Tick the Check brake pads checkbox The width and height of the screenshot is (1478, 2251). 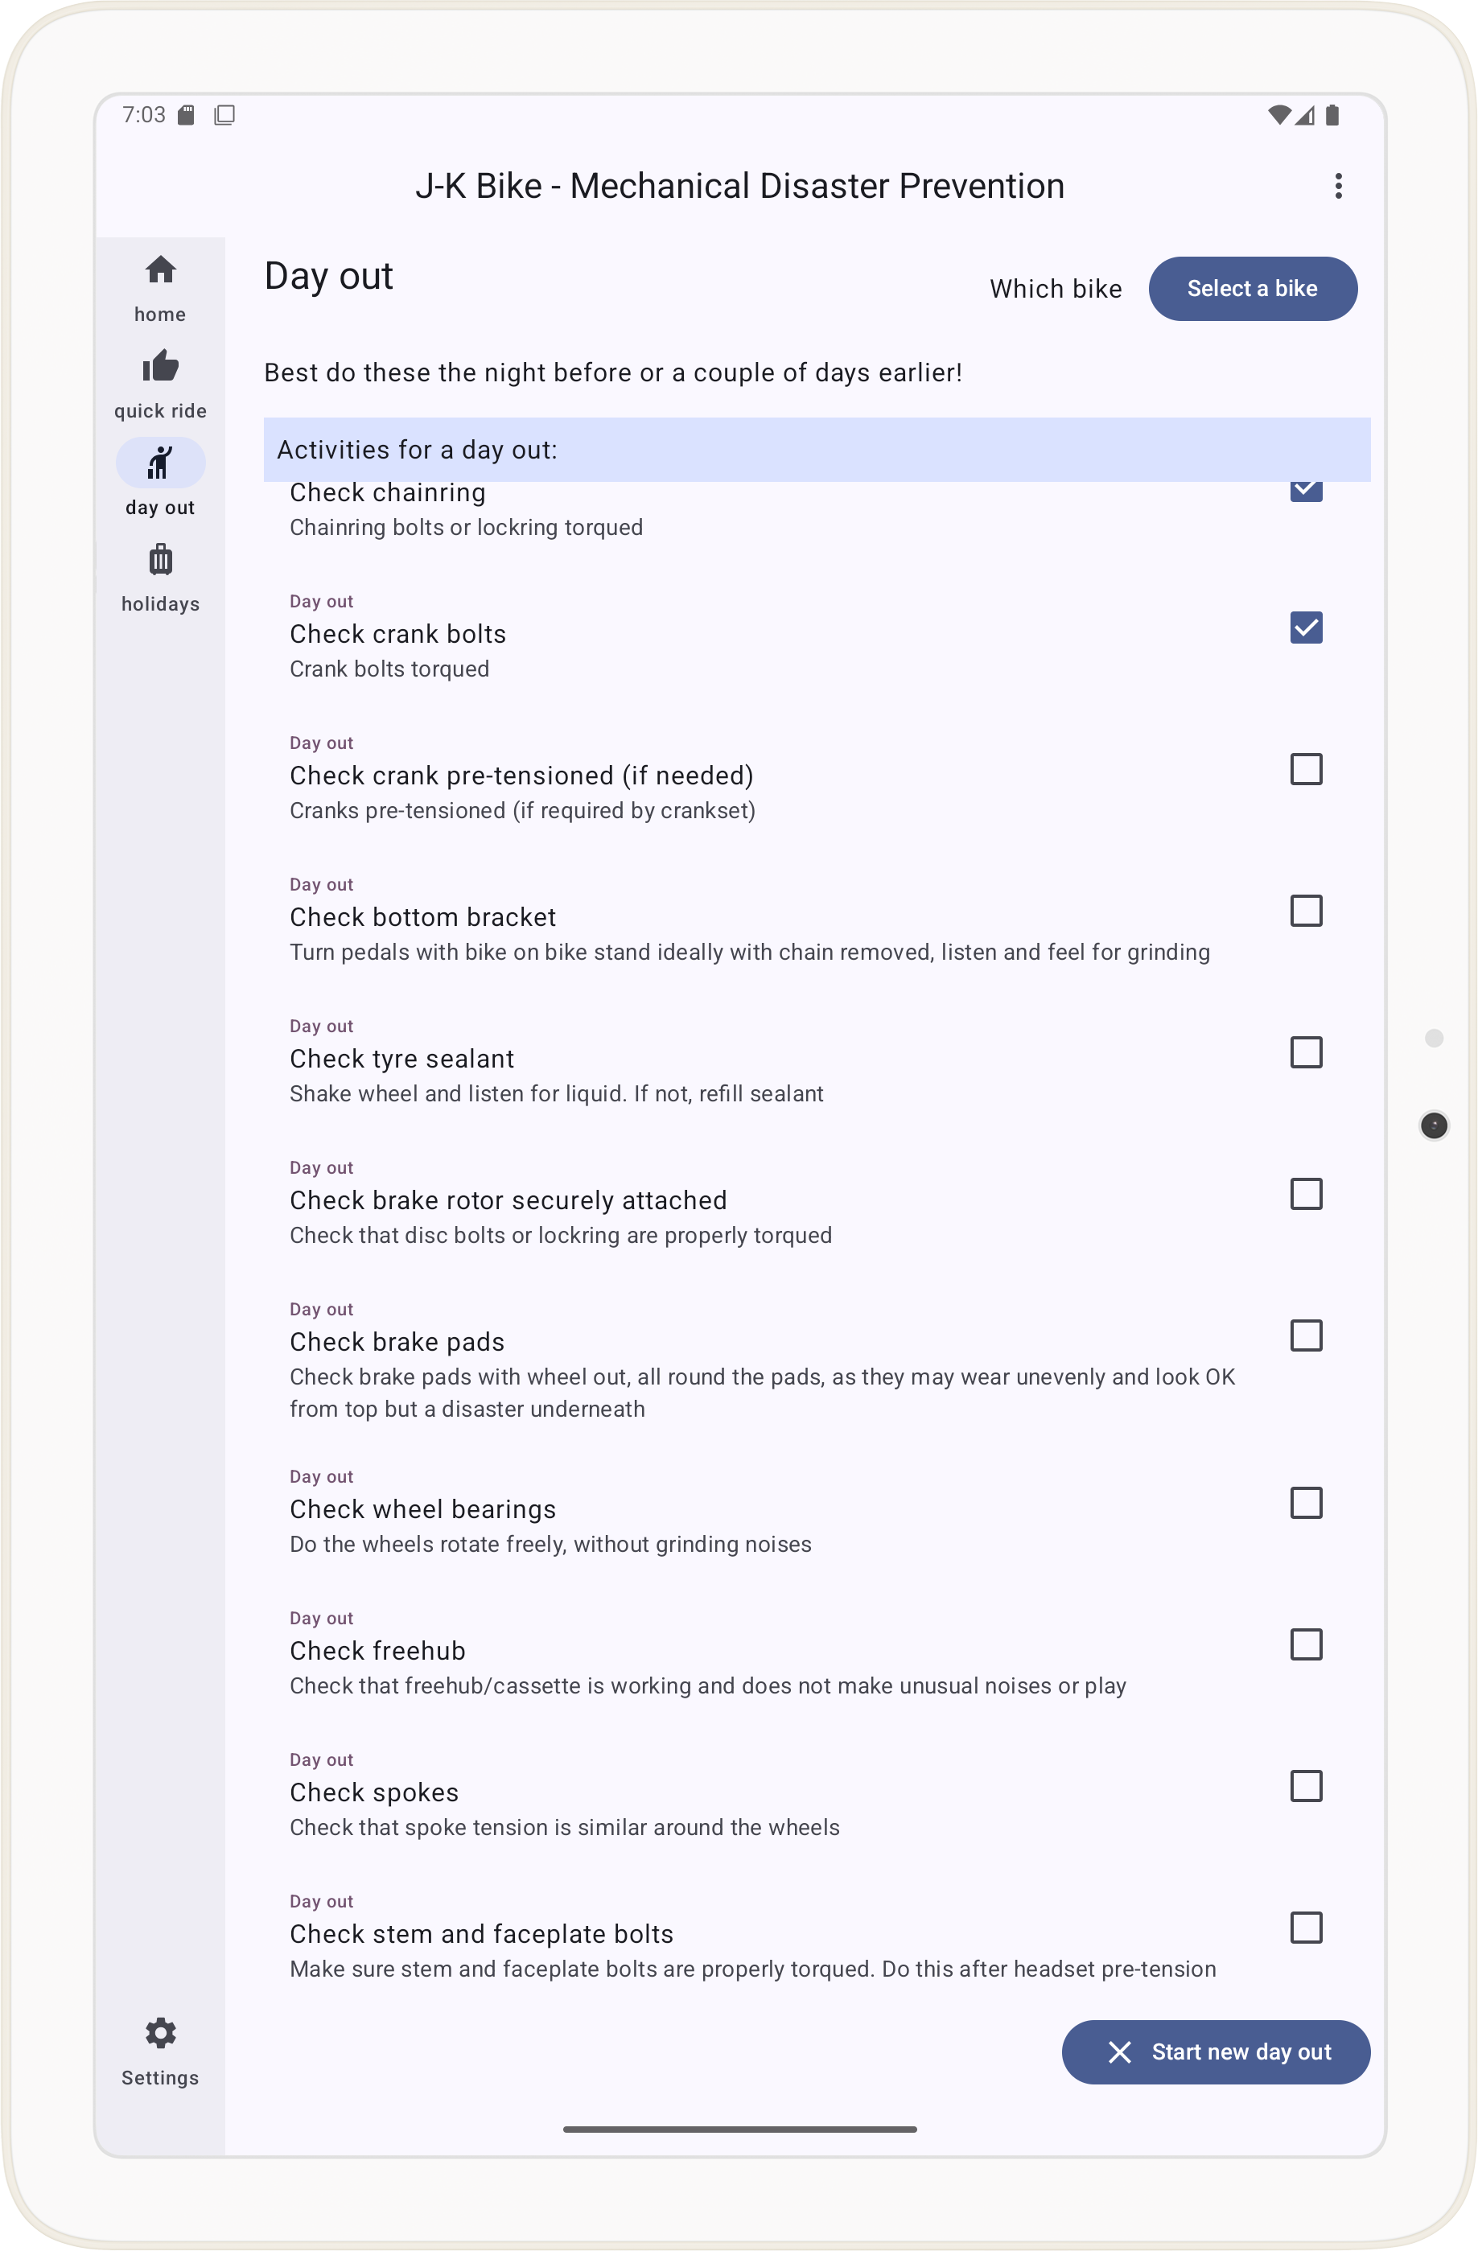pyautogui.click(x=1306, y=1335)
